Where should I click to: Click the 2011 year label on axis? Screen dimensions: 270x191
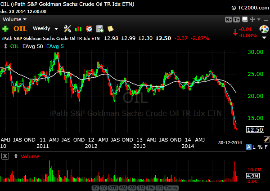point(43,146)
